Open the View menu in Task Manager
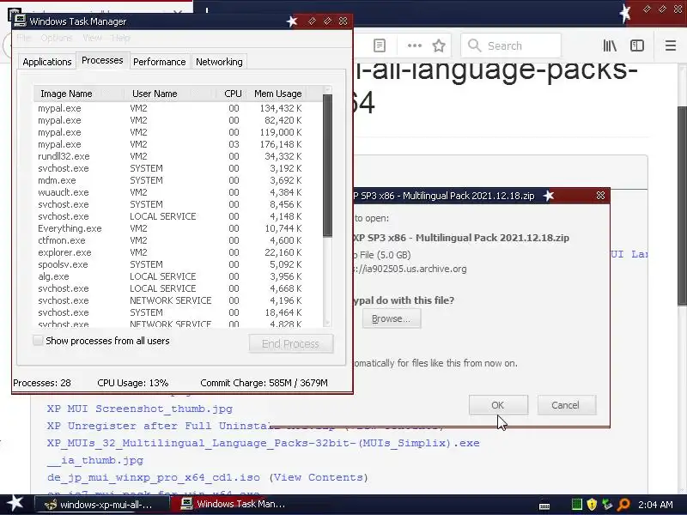687x515 pixels. 93,38
